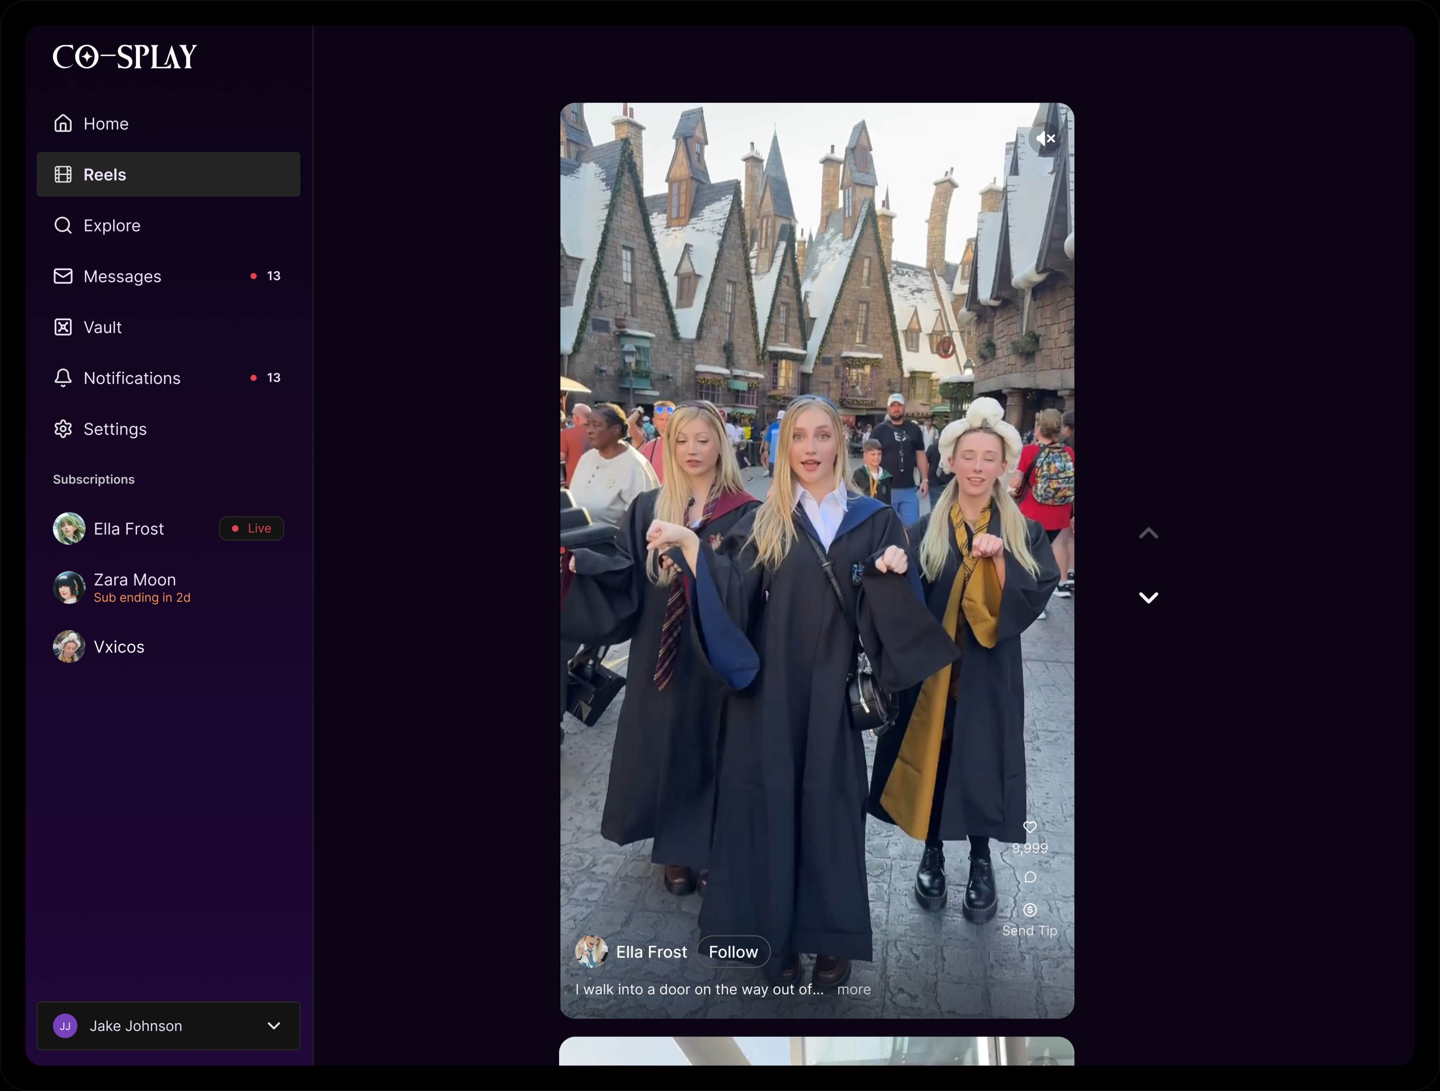This screenshot has width=1440, height=1091.
Task: Expand caption by clicking more
Action: click(x=853, y=989)
